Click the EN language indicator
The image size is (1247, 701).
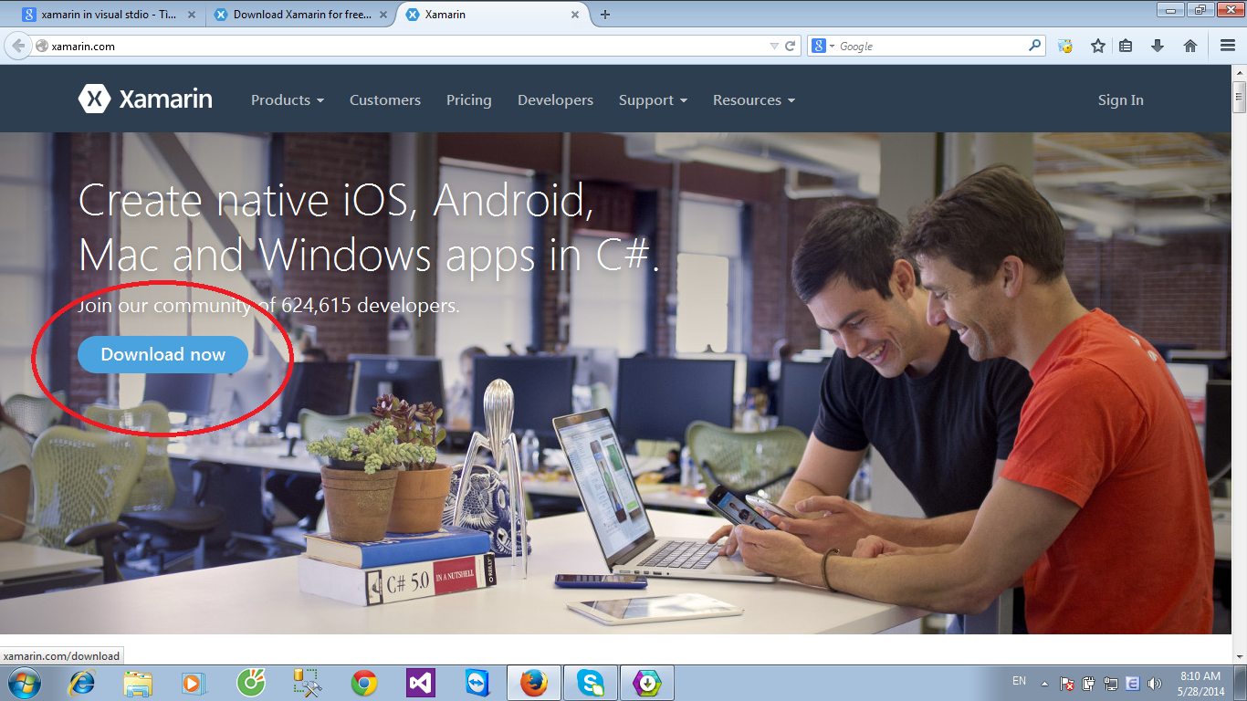click(1019, 681)
